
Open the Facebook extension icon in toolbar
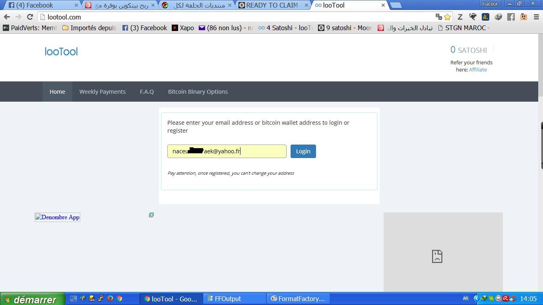point(511,17)
